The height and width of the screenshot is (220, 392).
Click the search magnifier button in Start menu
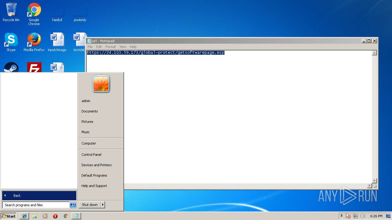point(73,205)
